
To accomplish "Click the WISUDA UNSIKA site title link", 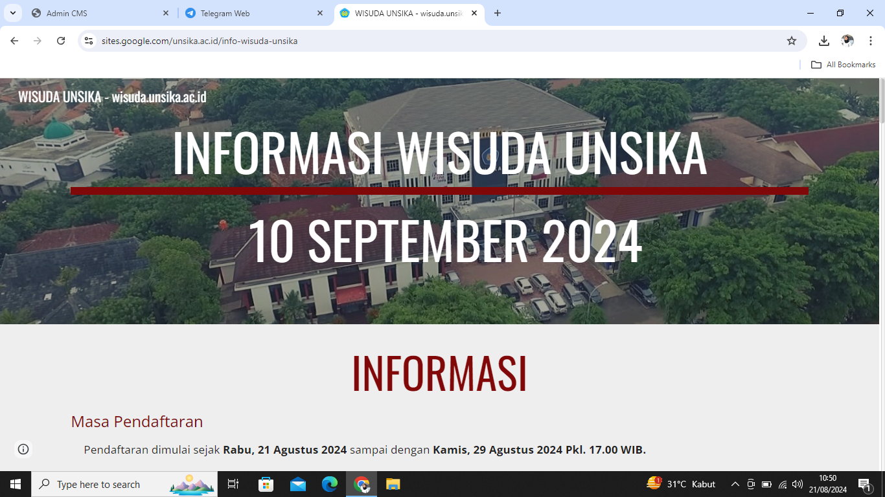I will 112,97.
